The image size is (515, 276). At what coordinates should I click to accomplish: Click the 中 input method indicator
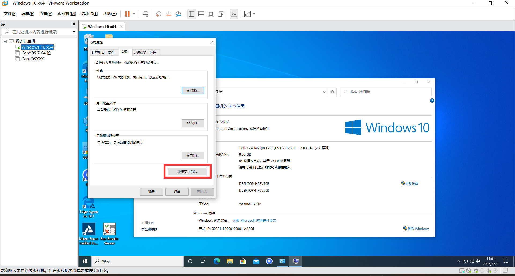[x=478, y=261]
